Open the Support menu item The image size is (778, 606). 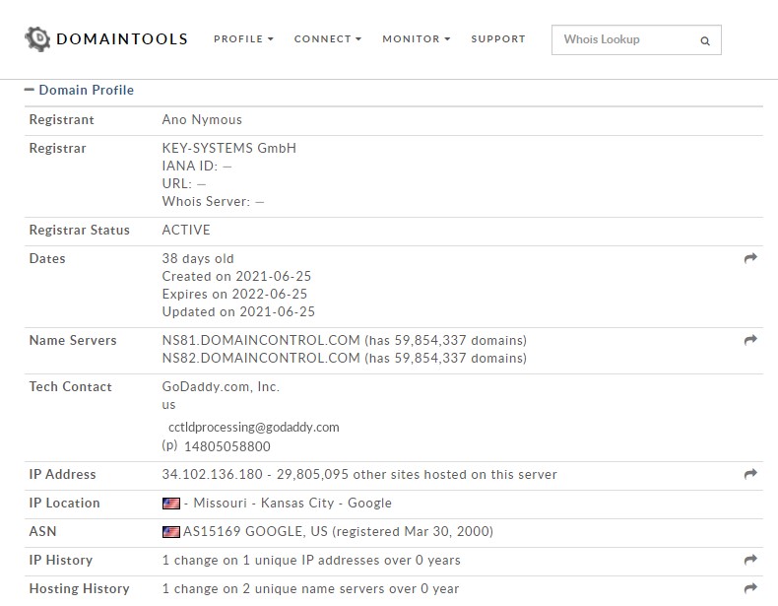pyautogui.click(x=498, y=38)
